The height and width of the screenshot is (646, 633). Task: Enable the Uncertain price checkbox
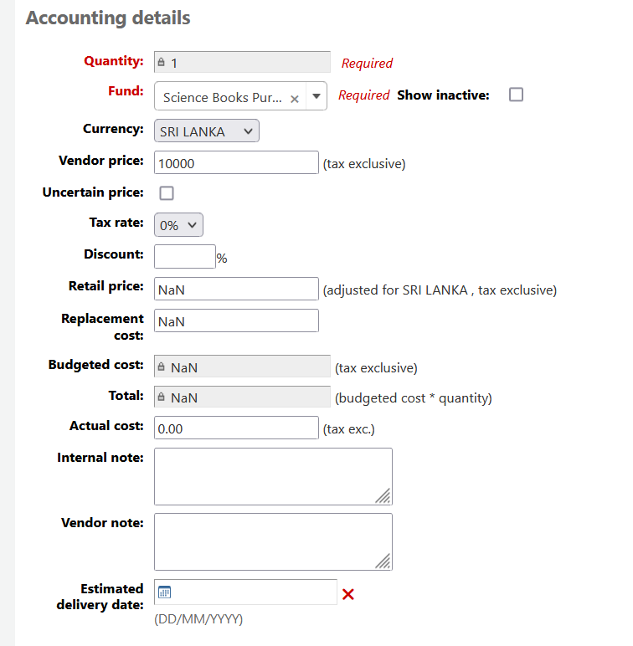pyautogui.click(x=167, y=193)
